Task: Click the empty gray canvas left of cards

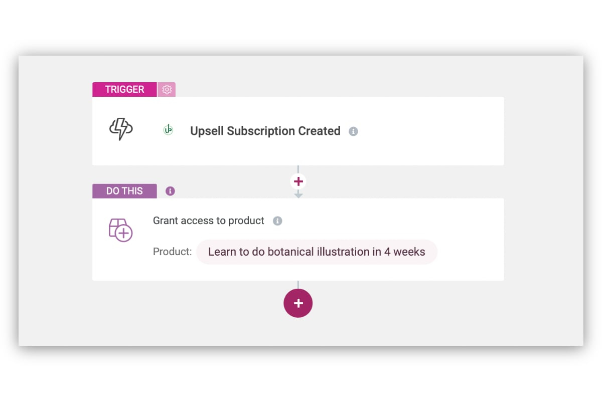Action: (x=55, y=200)
